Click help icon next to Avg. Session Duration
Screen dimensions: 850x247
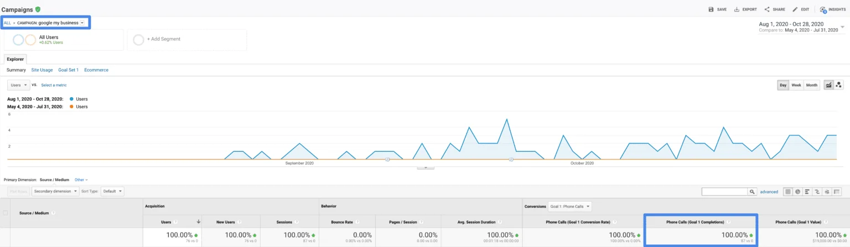500,222
